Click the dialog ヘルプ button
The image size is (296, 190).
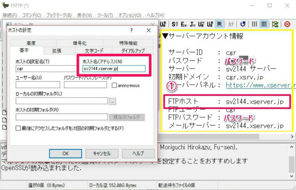pos(138,154)
